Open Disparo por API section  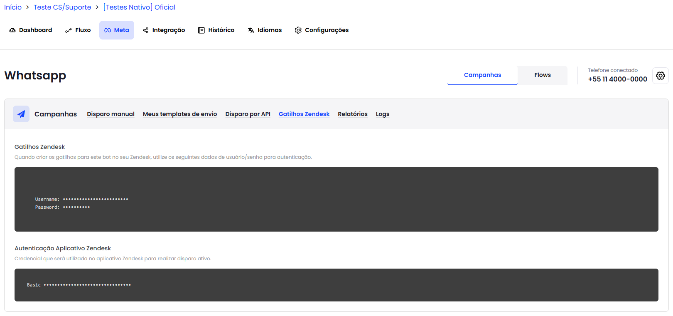tap(248, 114)
